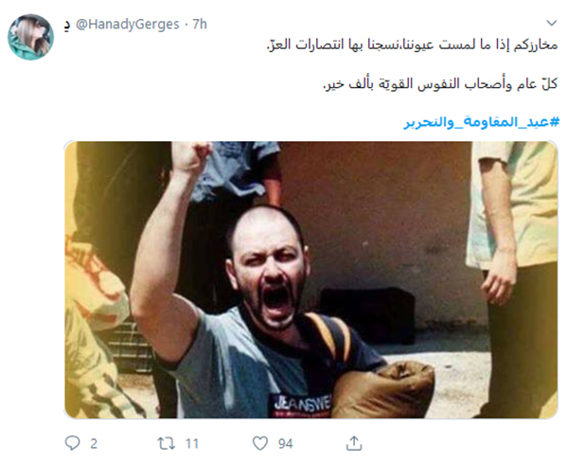The width and height of the screenshot is (568, 461).
Task: Click the reply speech bubble icon
Action: coord(72,443)
